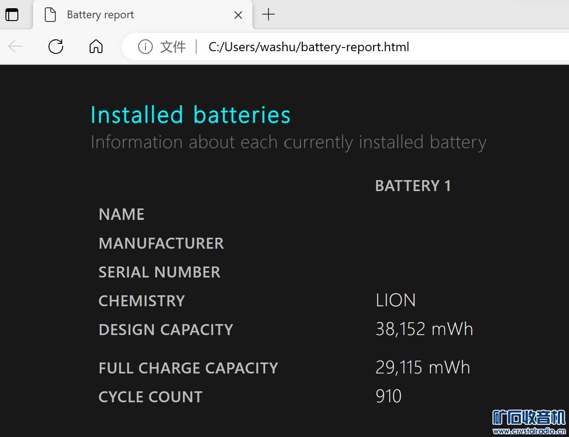Click the DESIGN CAPACITY label
The width and height of the screenshot is (569, 437).
tap(166, 330)
